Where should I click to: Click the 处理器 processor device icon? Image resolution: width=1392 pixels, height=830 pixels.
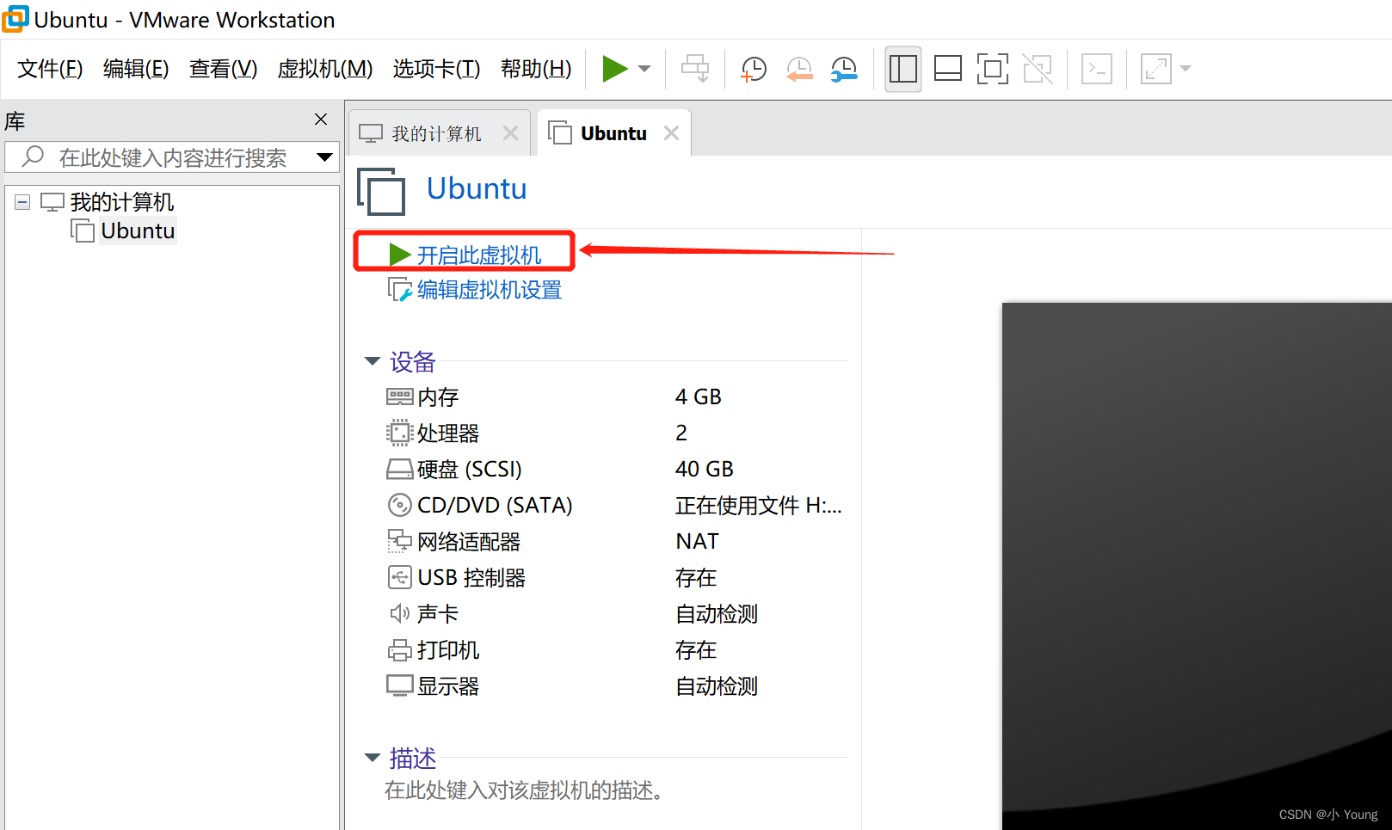pyautogui.click(x=400, y=433)
